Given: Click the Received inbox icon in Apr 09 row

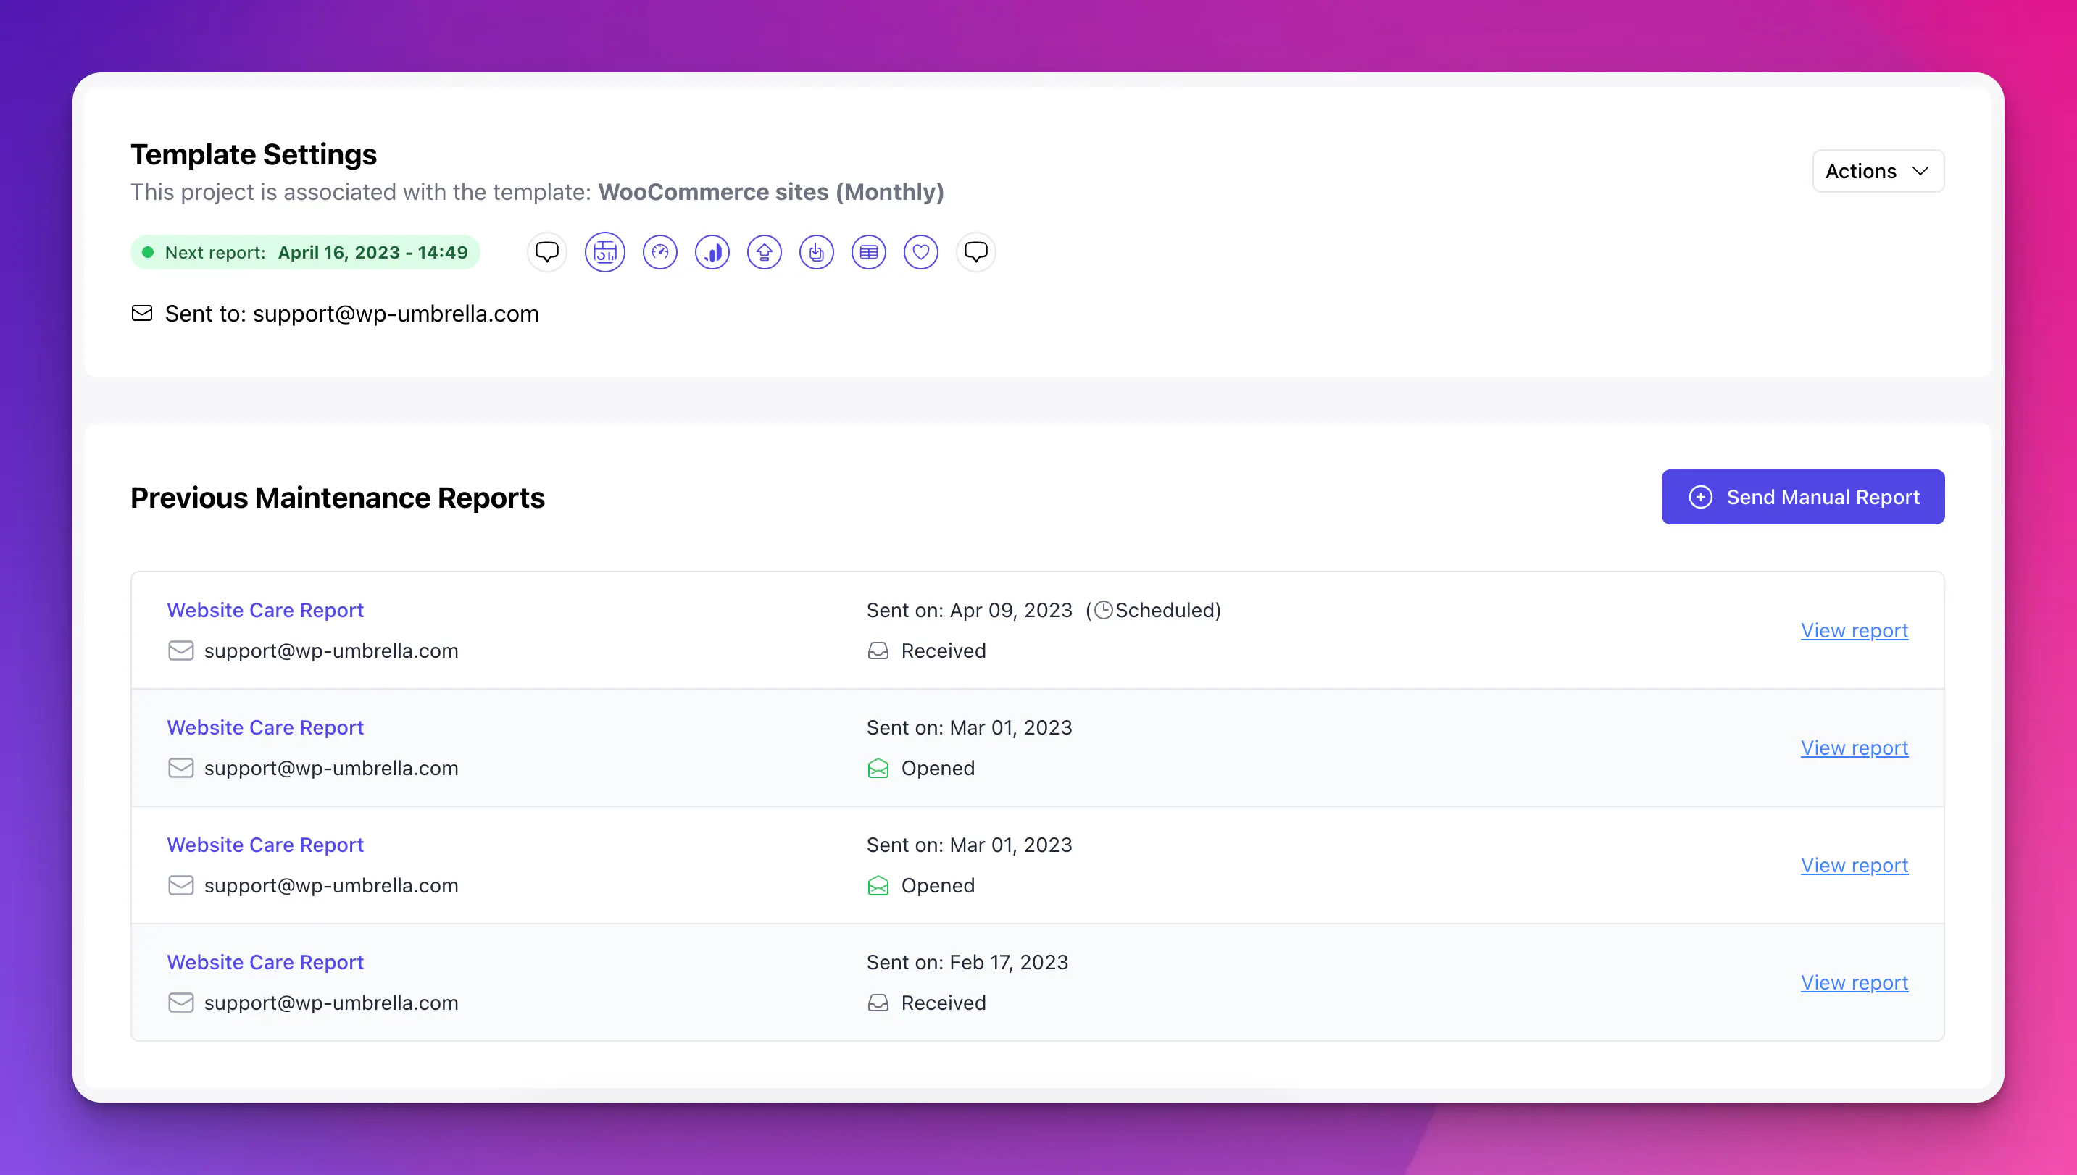Looking at the screenshot, I should point(878,651).
